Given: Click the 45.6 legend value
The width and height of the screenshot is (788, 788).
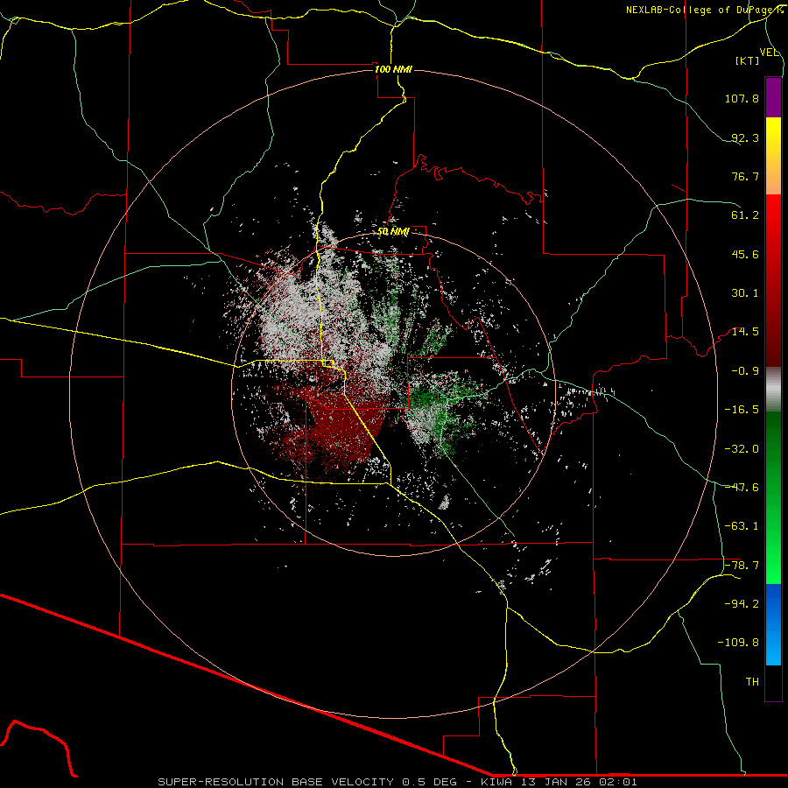Looking at the screenshot, I should pos(745,254).
